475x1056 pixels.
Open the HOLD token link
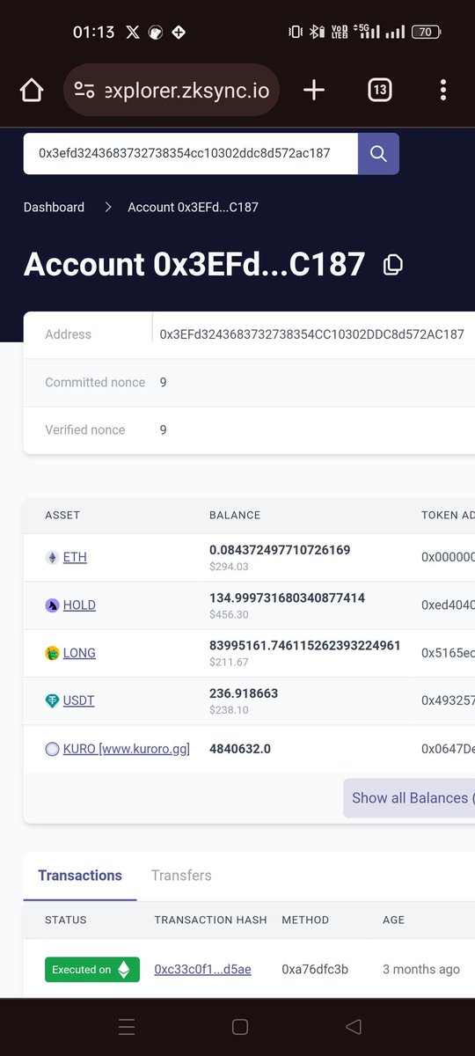pyautogui.click(x=79, y=605)
